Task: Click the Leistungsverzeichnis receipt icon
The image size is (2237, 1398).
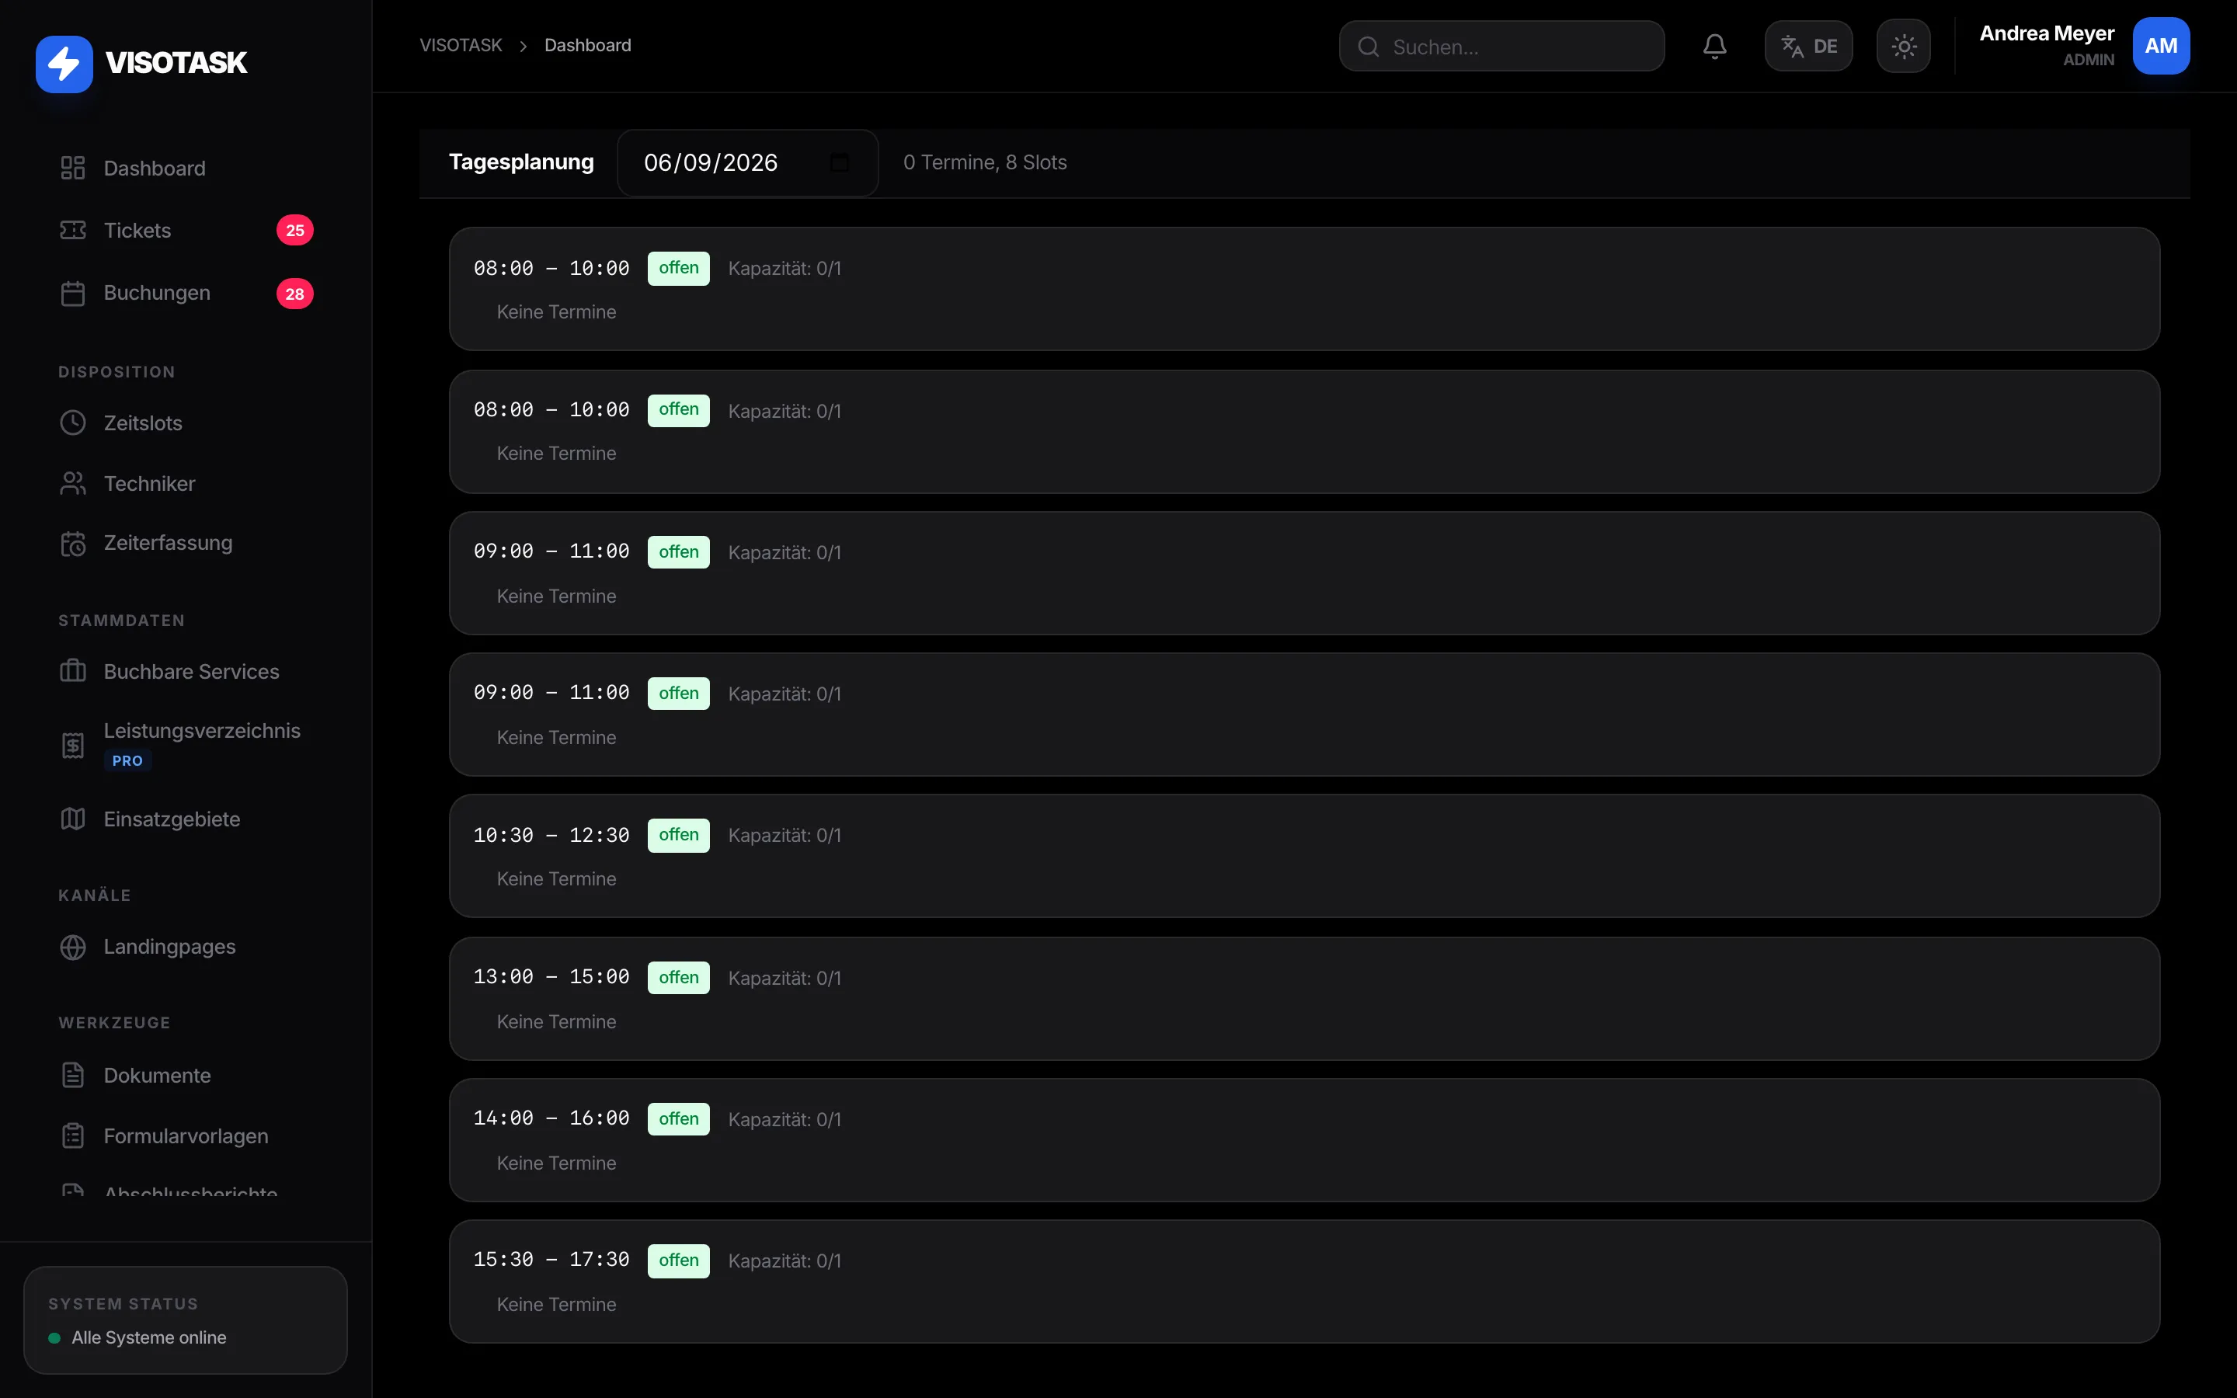Action: pyautogui.click(x=73, y=746)
